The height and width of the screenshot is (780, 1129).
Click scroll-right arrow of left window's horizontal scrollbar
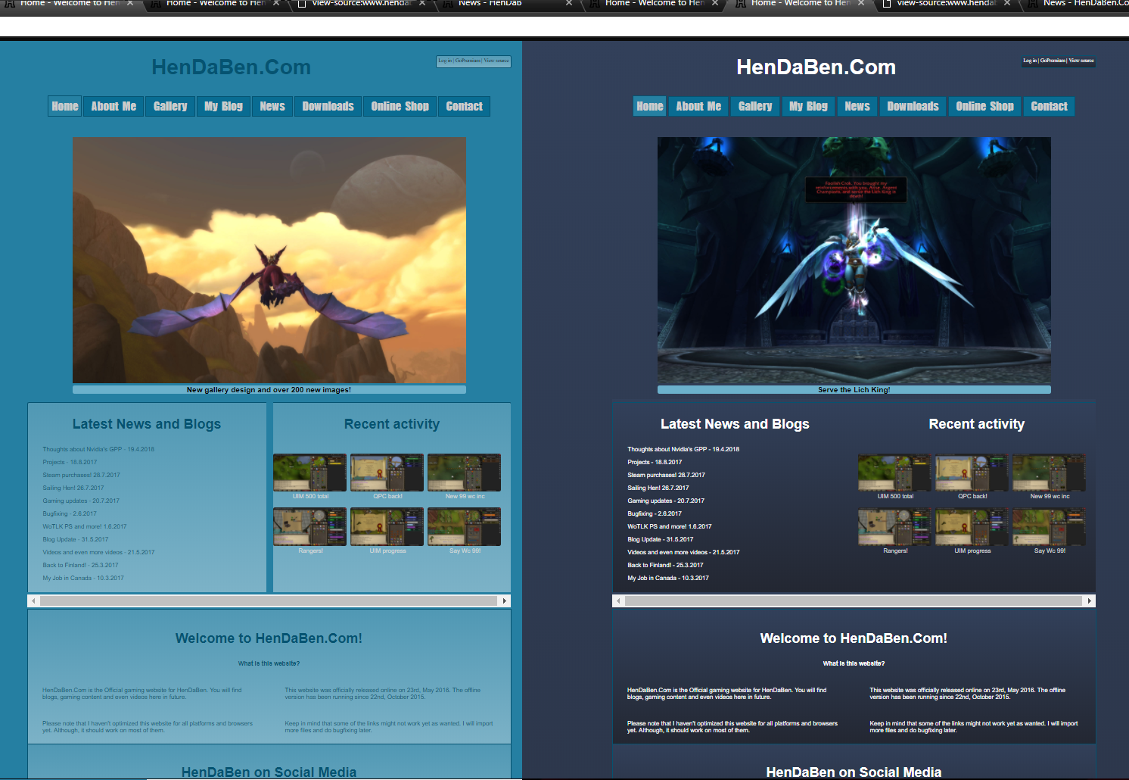(505, 601)
